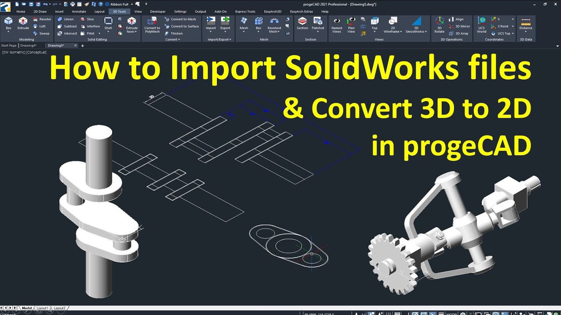The image size is (561, 315).
Task: Click the Shell tool
Action: (108, 24)
